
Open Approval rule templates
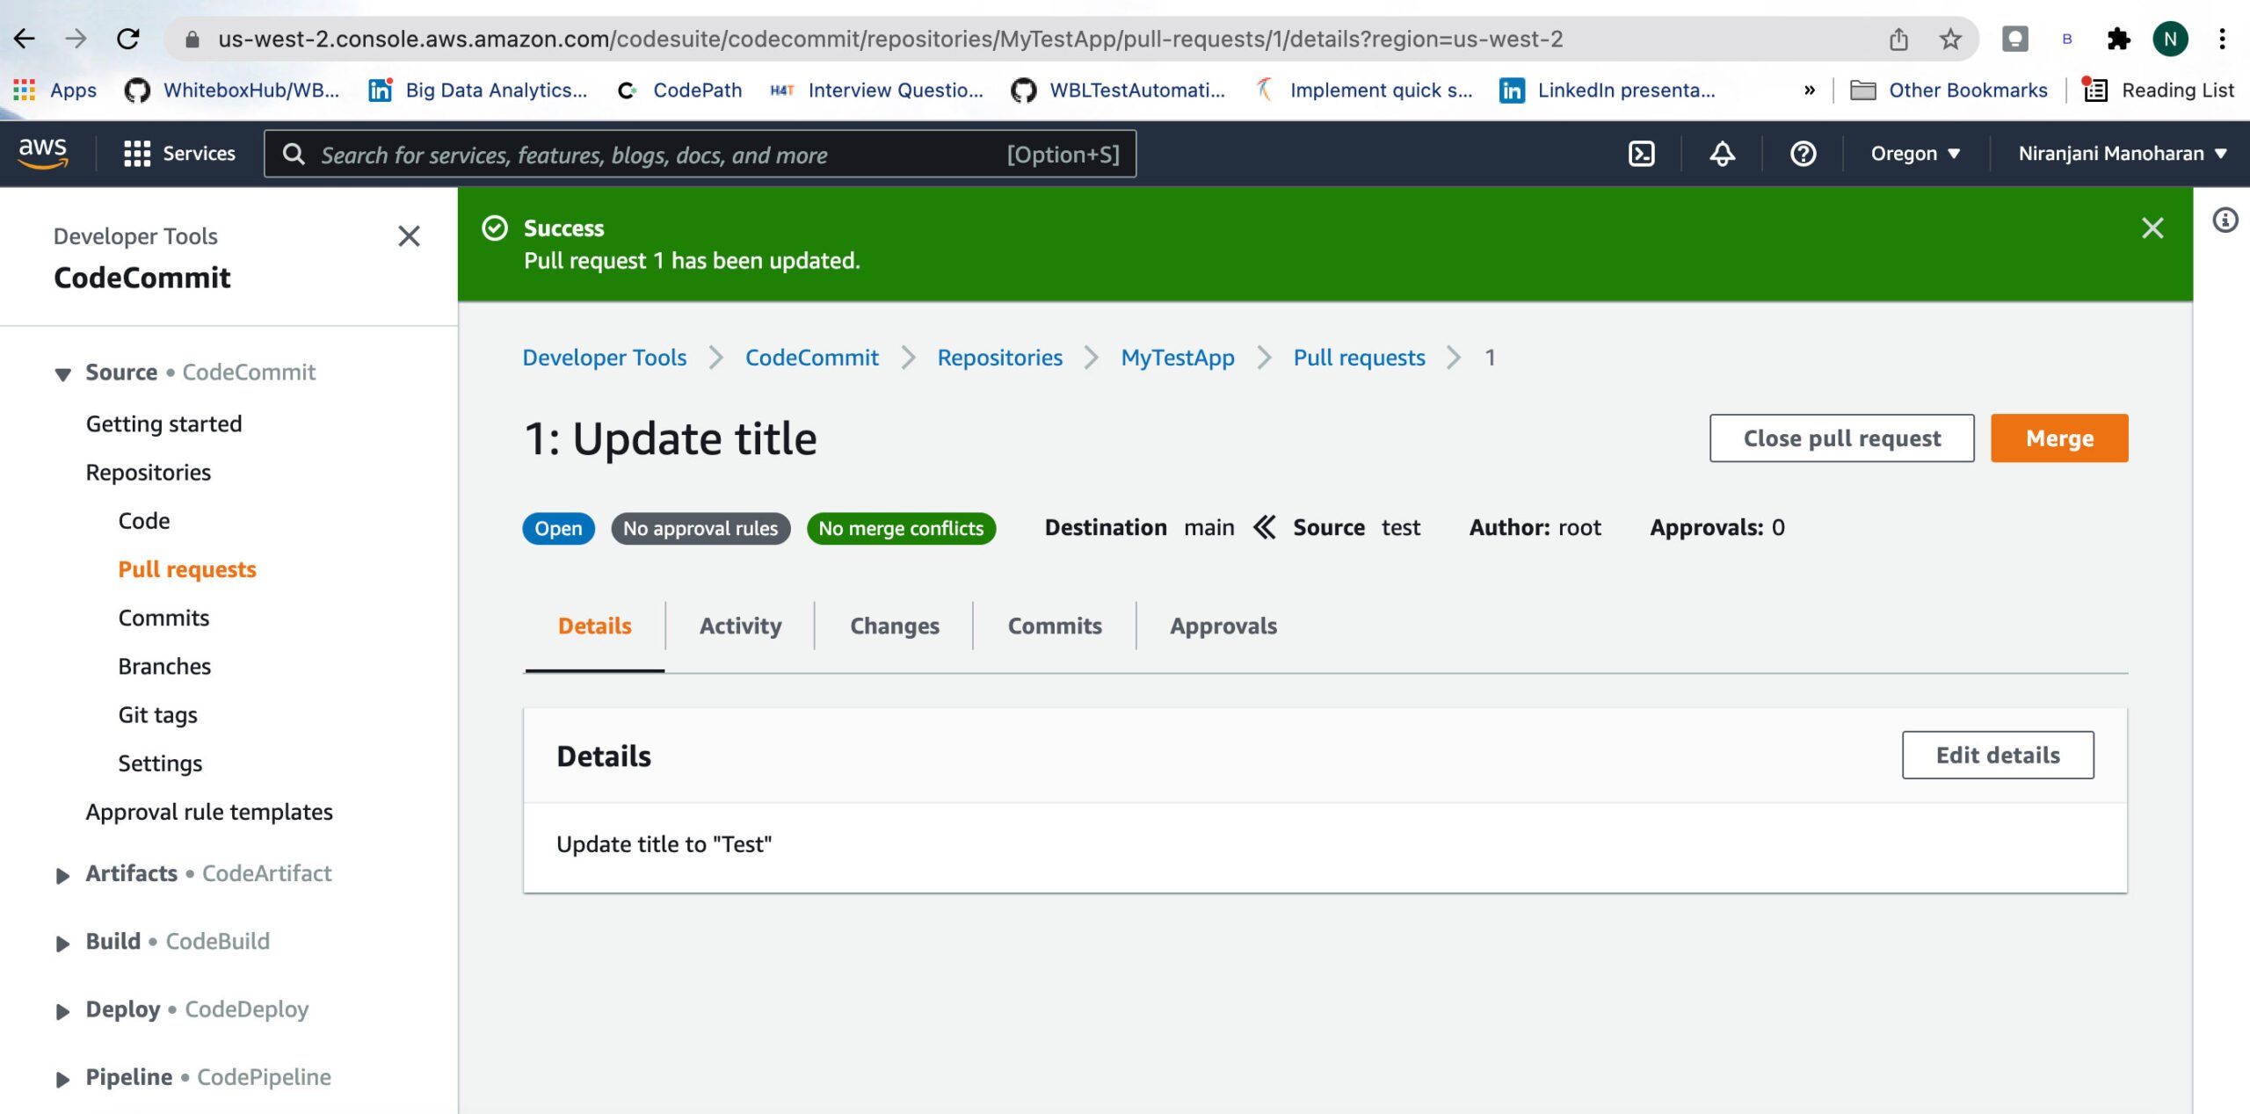(x=209, y=811)
